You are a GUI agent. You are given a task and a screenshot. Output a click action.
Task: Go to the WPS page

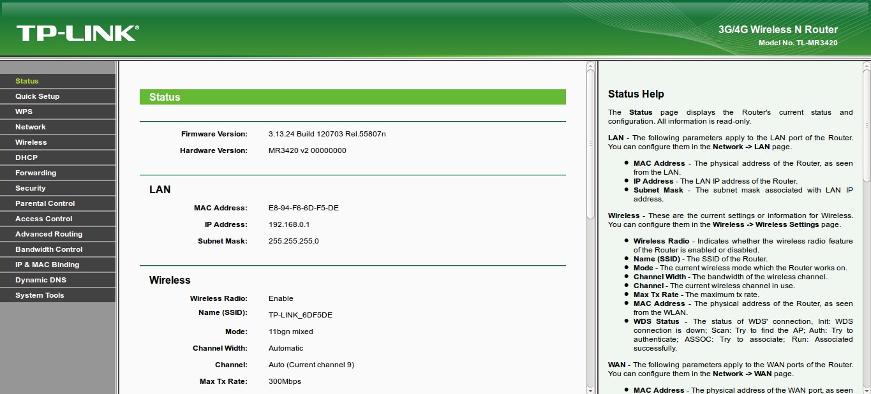(x=57, y=112)
